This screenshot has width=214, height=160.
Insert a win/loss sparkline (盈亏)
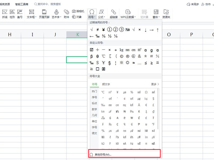pyautogui.click(x=20, y=14)
